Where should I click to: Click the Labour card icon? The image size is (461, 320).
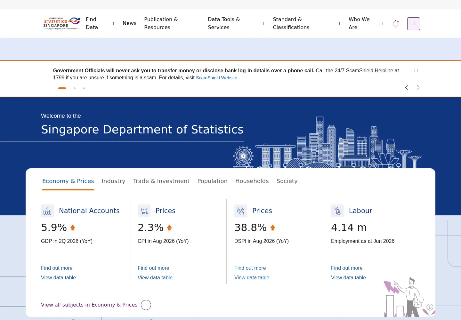pyautogui.click(x=337, y=211)
